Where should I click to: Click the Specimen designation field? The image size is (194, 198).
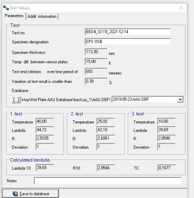(x=128, y=41)
